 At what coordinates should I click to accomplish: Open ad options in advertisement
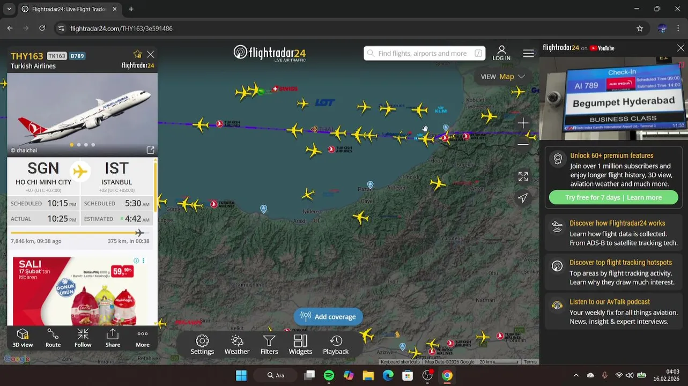[143, 261]
